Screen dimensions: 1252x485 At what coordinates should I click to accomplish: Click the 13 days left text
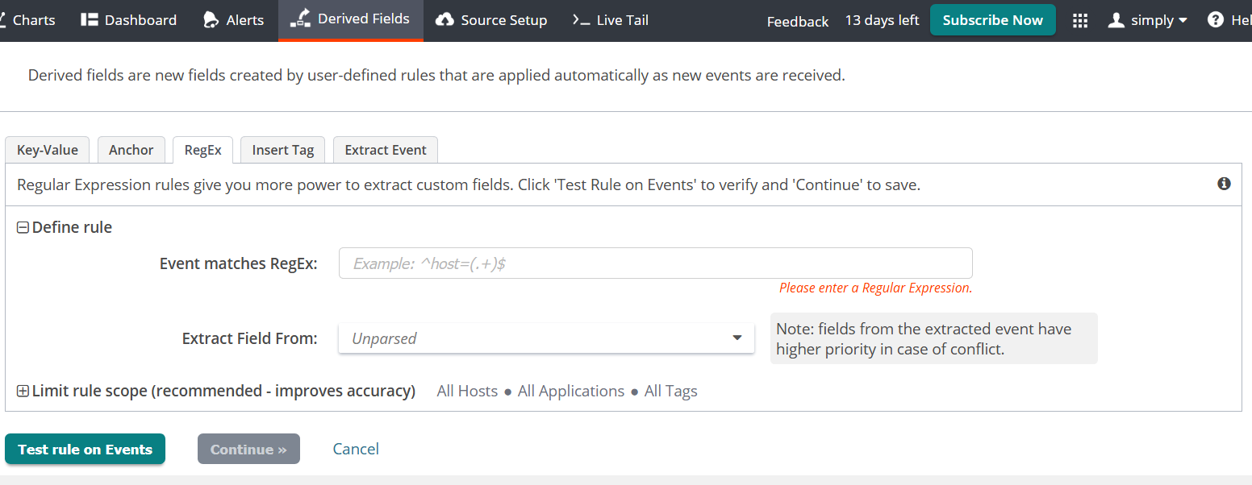click(x=882, y=20)
